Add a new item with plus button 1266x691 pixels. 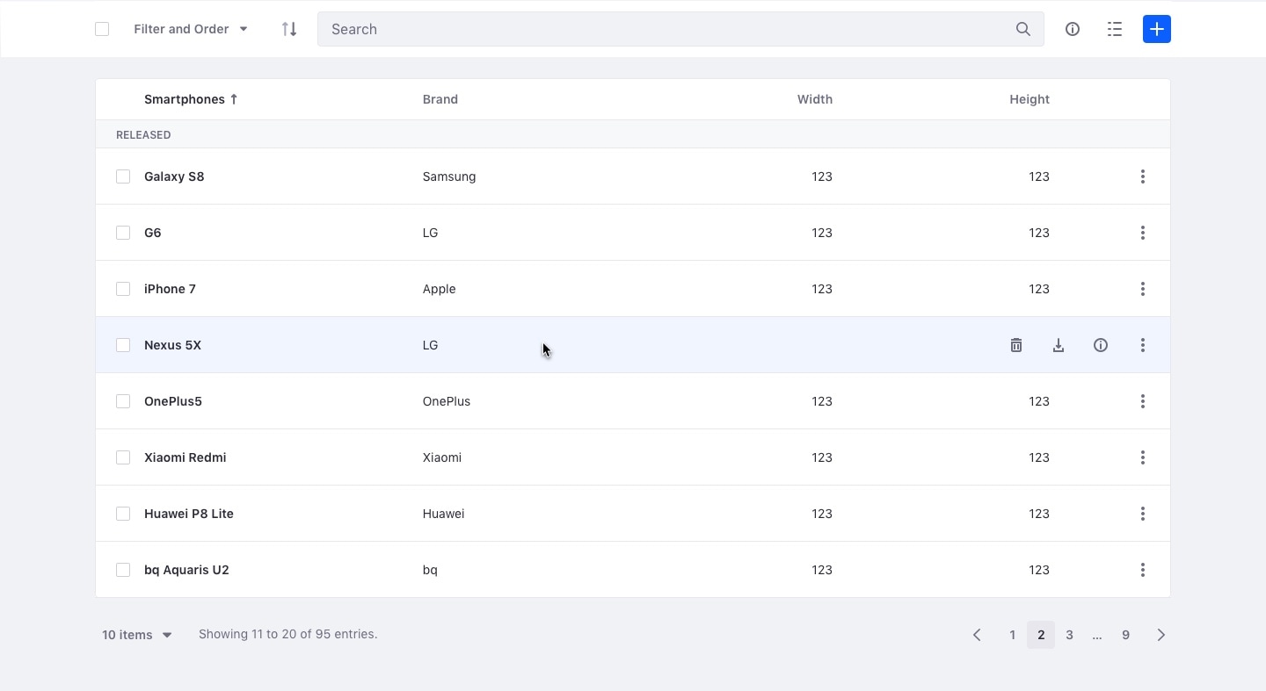coord(1157,29)
